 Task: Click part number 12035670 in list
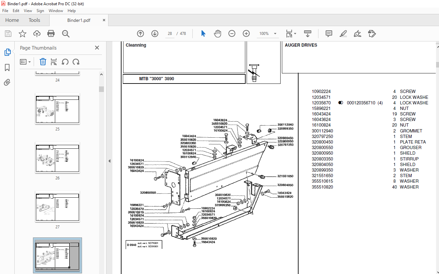(321, 103)
